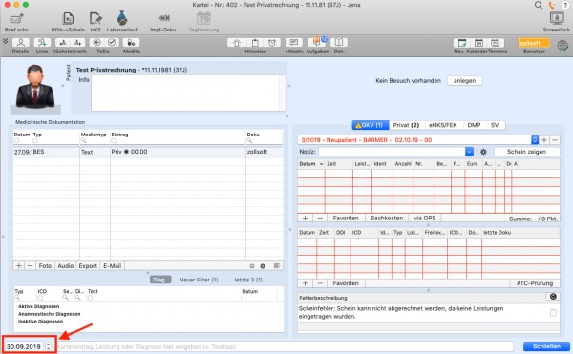Add Schein with plus button beside selector
Screen dimensions: 573x354
pos(544,139)
